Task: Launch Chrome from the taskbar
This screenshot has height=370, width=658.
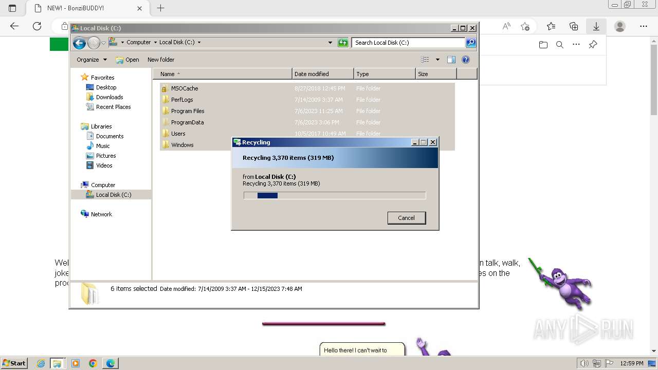Action: (x=93, y=363)
